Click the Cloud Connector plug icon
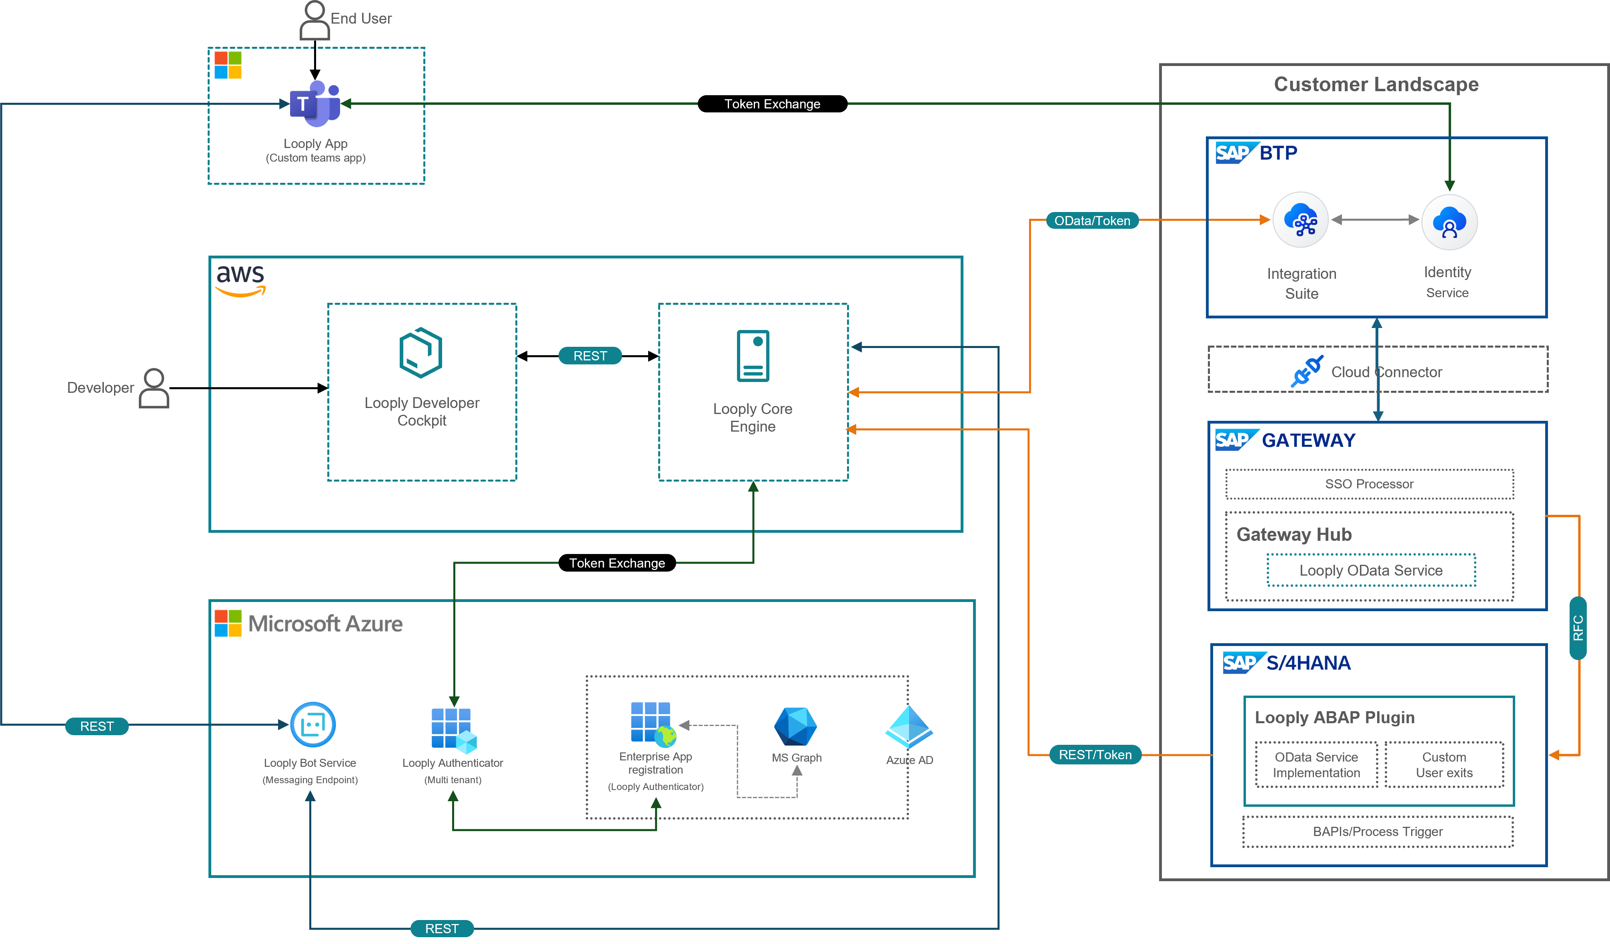 1307,371
